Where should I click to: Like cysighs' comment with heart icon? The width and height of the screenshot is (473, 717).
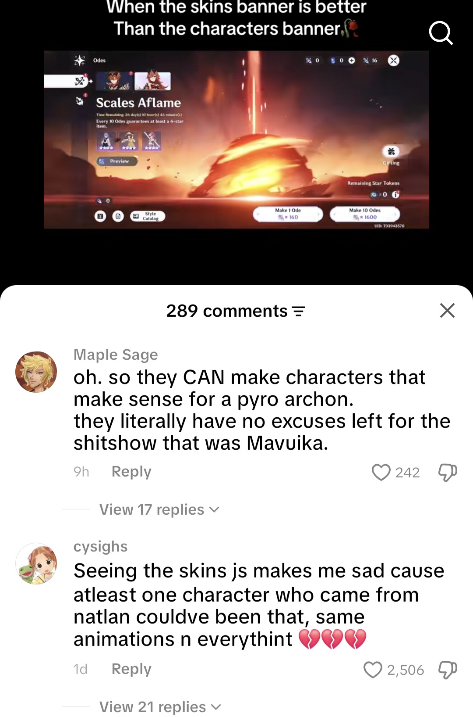[x=373, y=670]
